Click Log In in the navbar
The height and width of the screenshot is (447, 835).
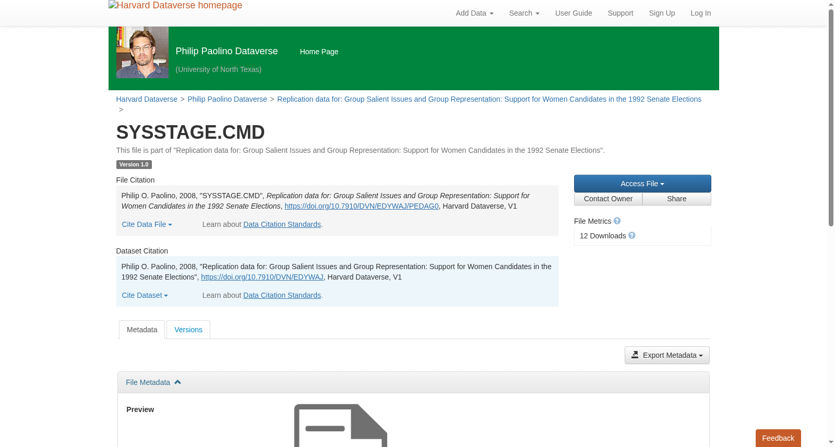[700, 13]
